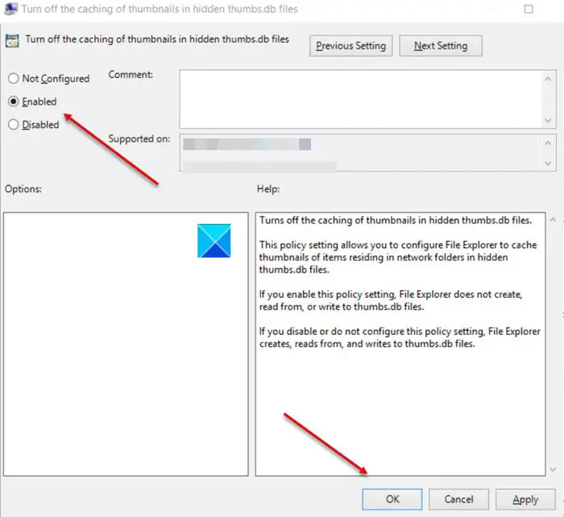Image resolution: width=564 pixels, height=517 pixels.
Task: Select the Not Configured radio button
Action: pos(14,78)
